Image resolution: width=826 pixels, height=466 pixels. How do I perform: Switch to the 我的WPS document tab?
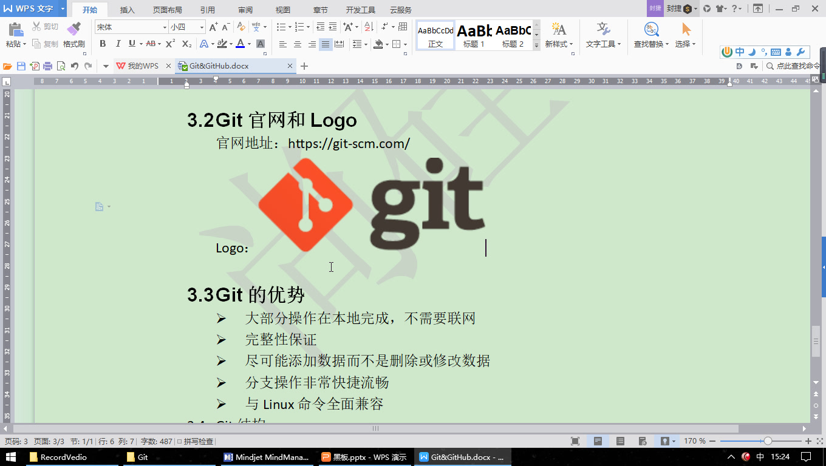(143, 66)
